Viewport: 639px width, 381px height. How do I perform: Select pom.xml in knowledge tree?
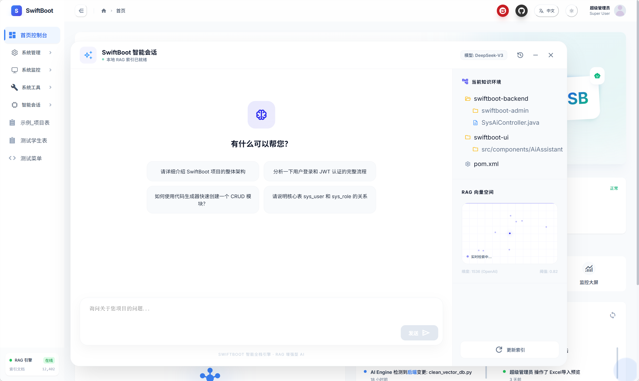(482, 164)
